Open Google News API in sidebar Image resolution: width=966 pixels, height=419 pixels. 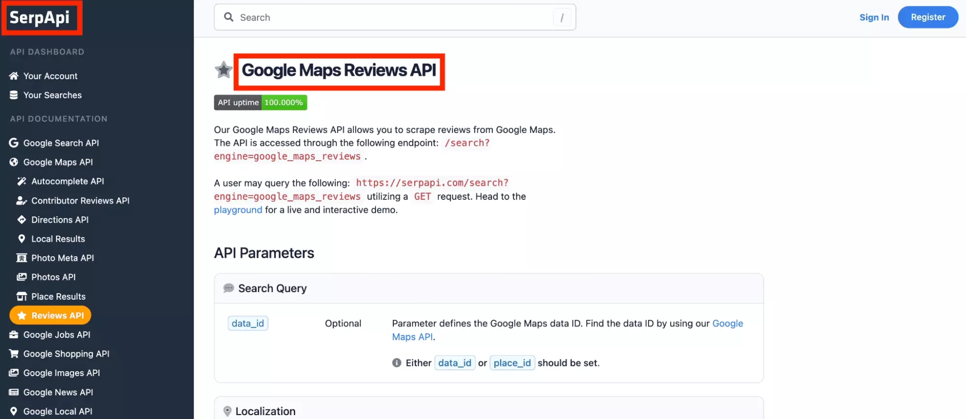click(x=58, y=392)
